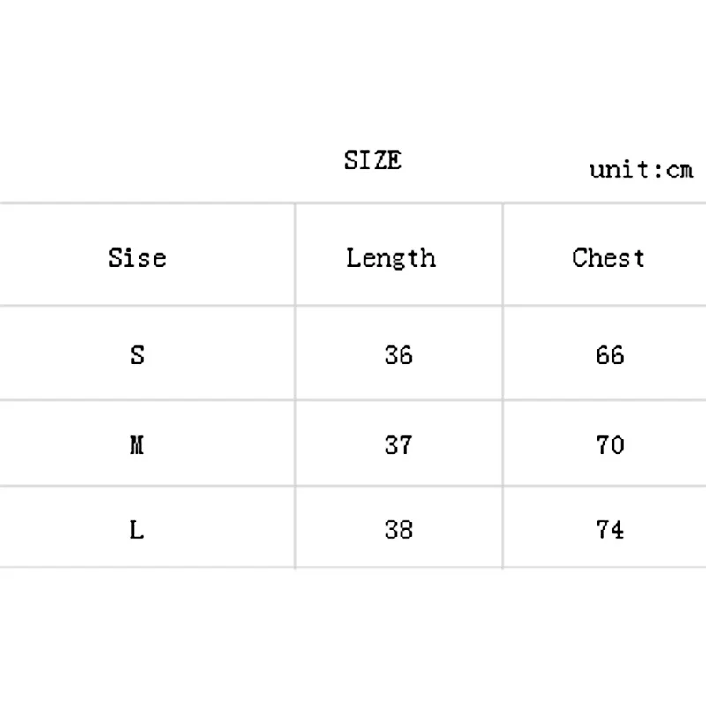Select the Length column header
Image resolution: width=706 pixels, height=706 pixels.
pos(391,259)
